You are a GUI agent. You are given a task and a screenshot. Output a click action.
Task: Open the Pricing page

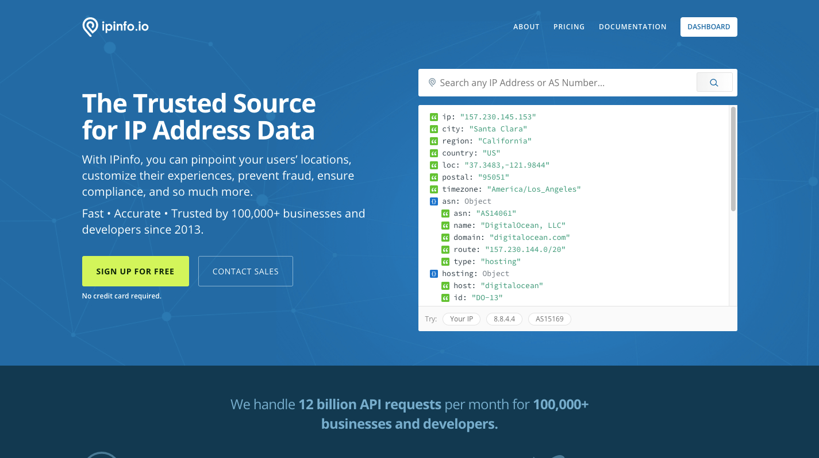pos(569,27)
